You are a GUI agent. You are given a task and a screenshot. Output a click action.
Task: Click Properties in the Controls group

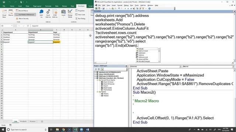pyautogui.click(x=80, y=11)
